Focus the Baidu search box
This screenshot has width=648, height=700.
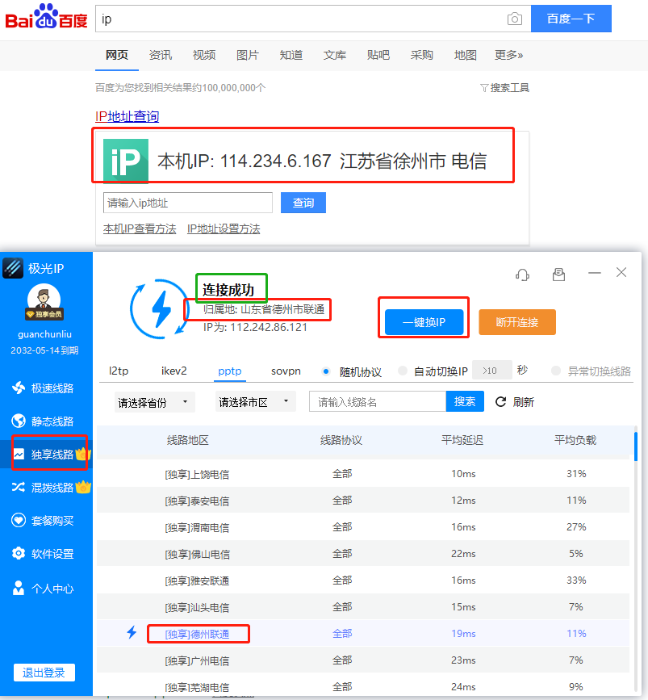(x=299, y=19)
